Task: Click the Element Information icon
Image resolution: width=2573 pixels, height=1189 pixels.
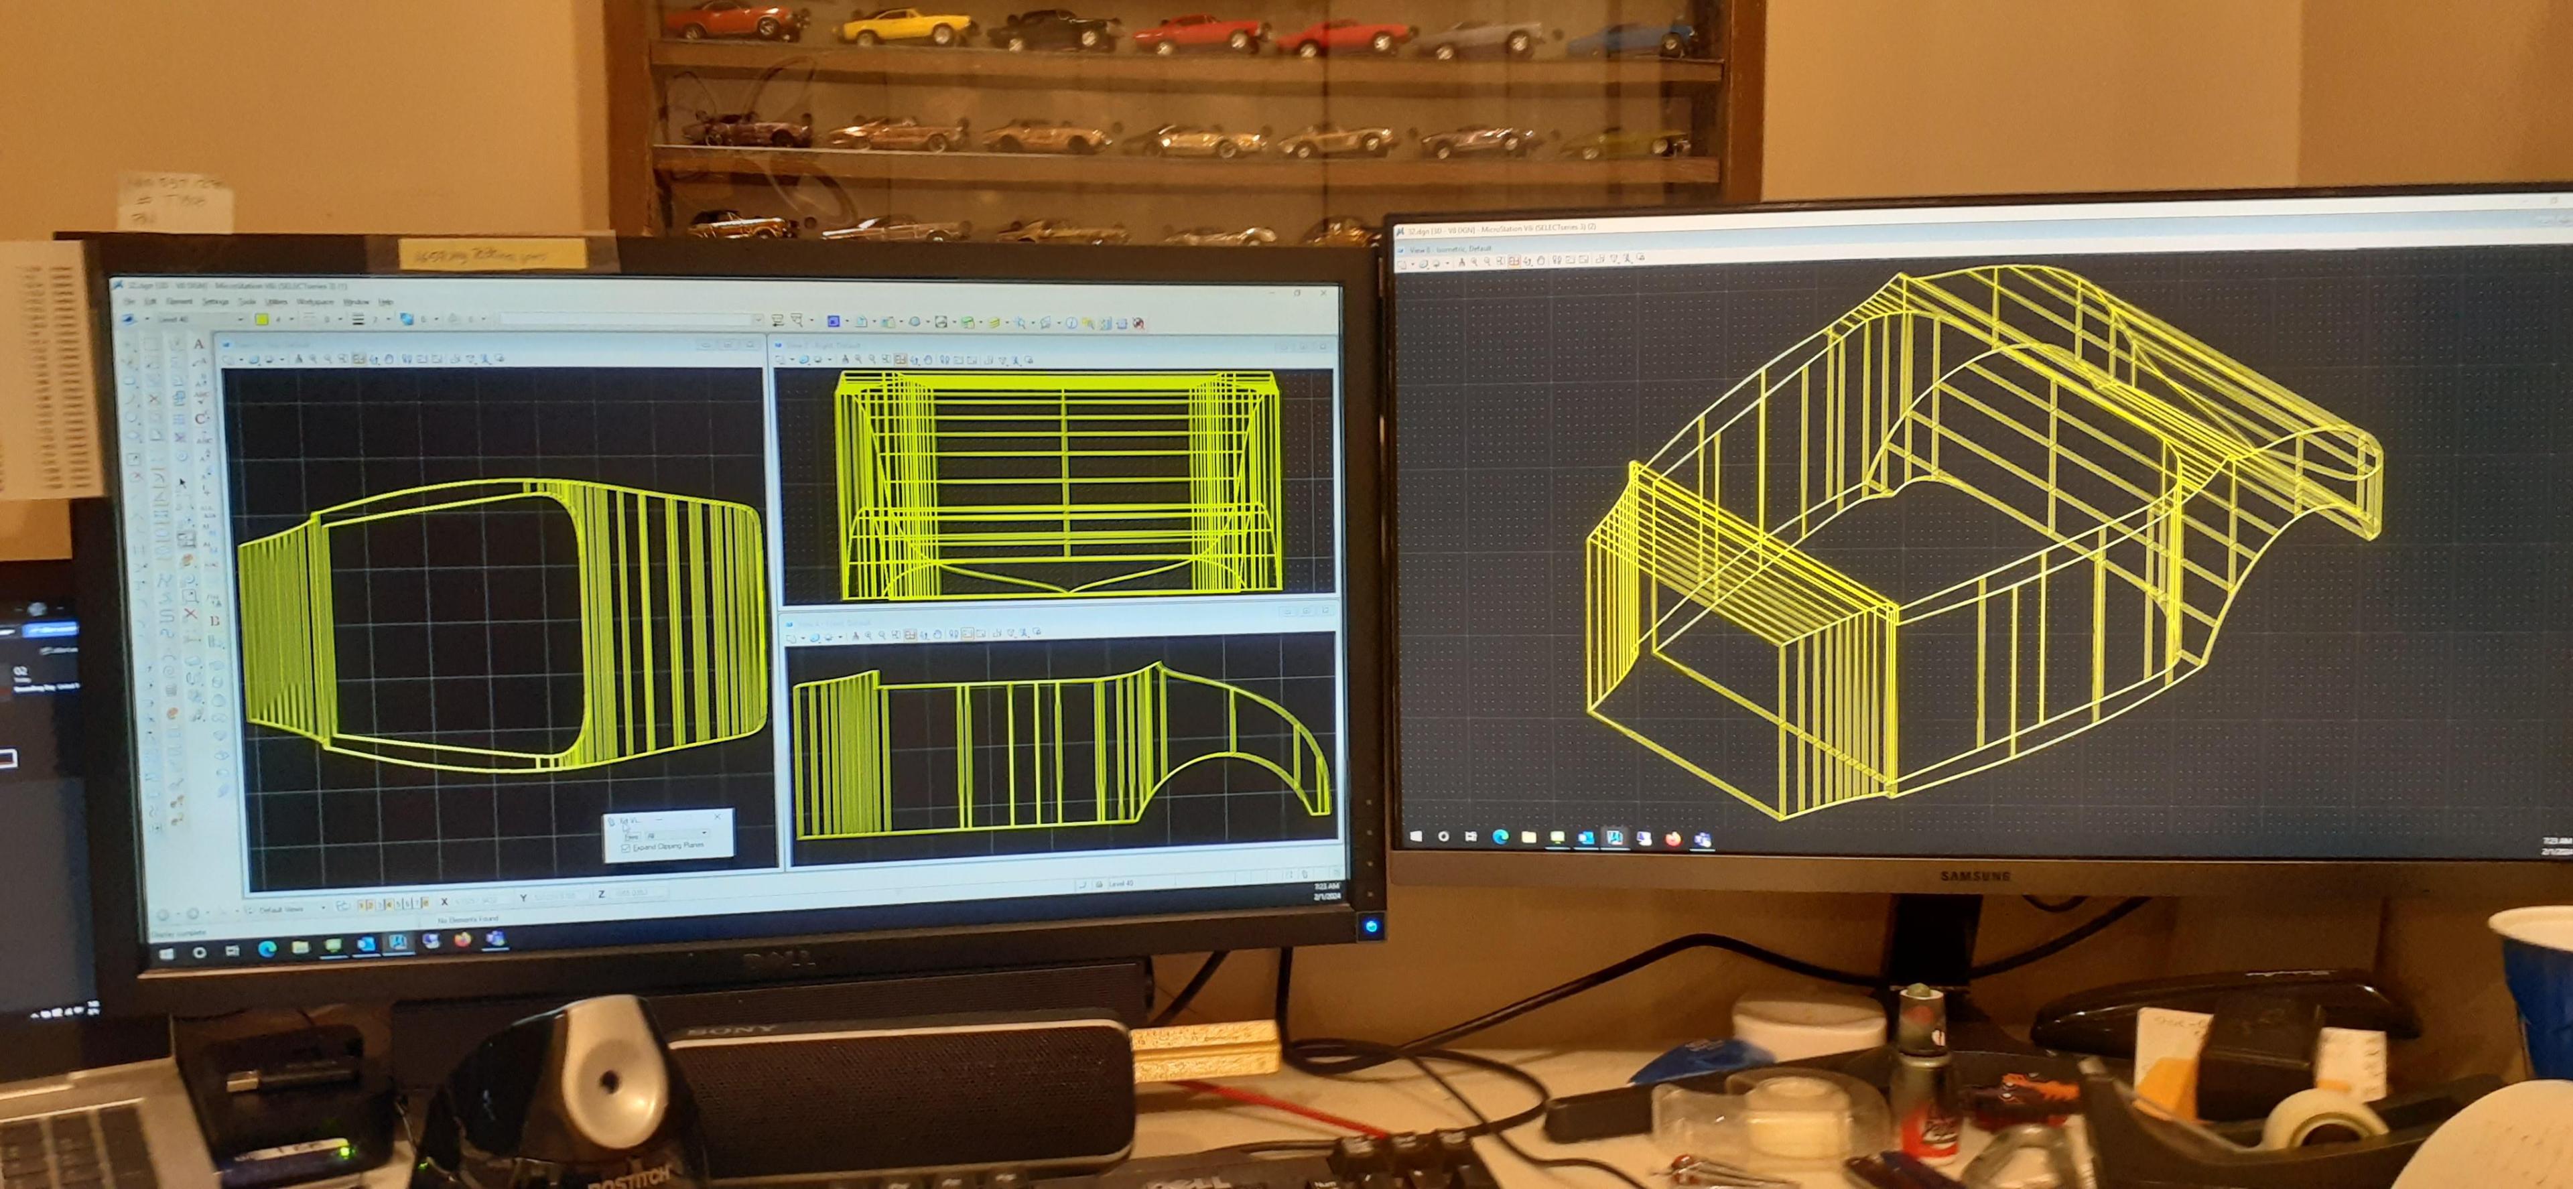Action: pyautogui.click(x=1072, y=322)
